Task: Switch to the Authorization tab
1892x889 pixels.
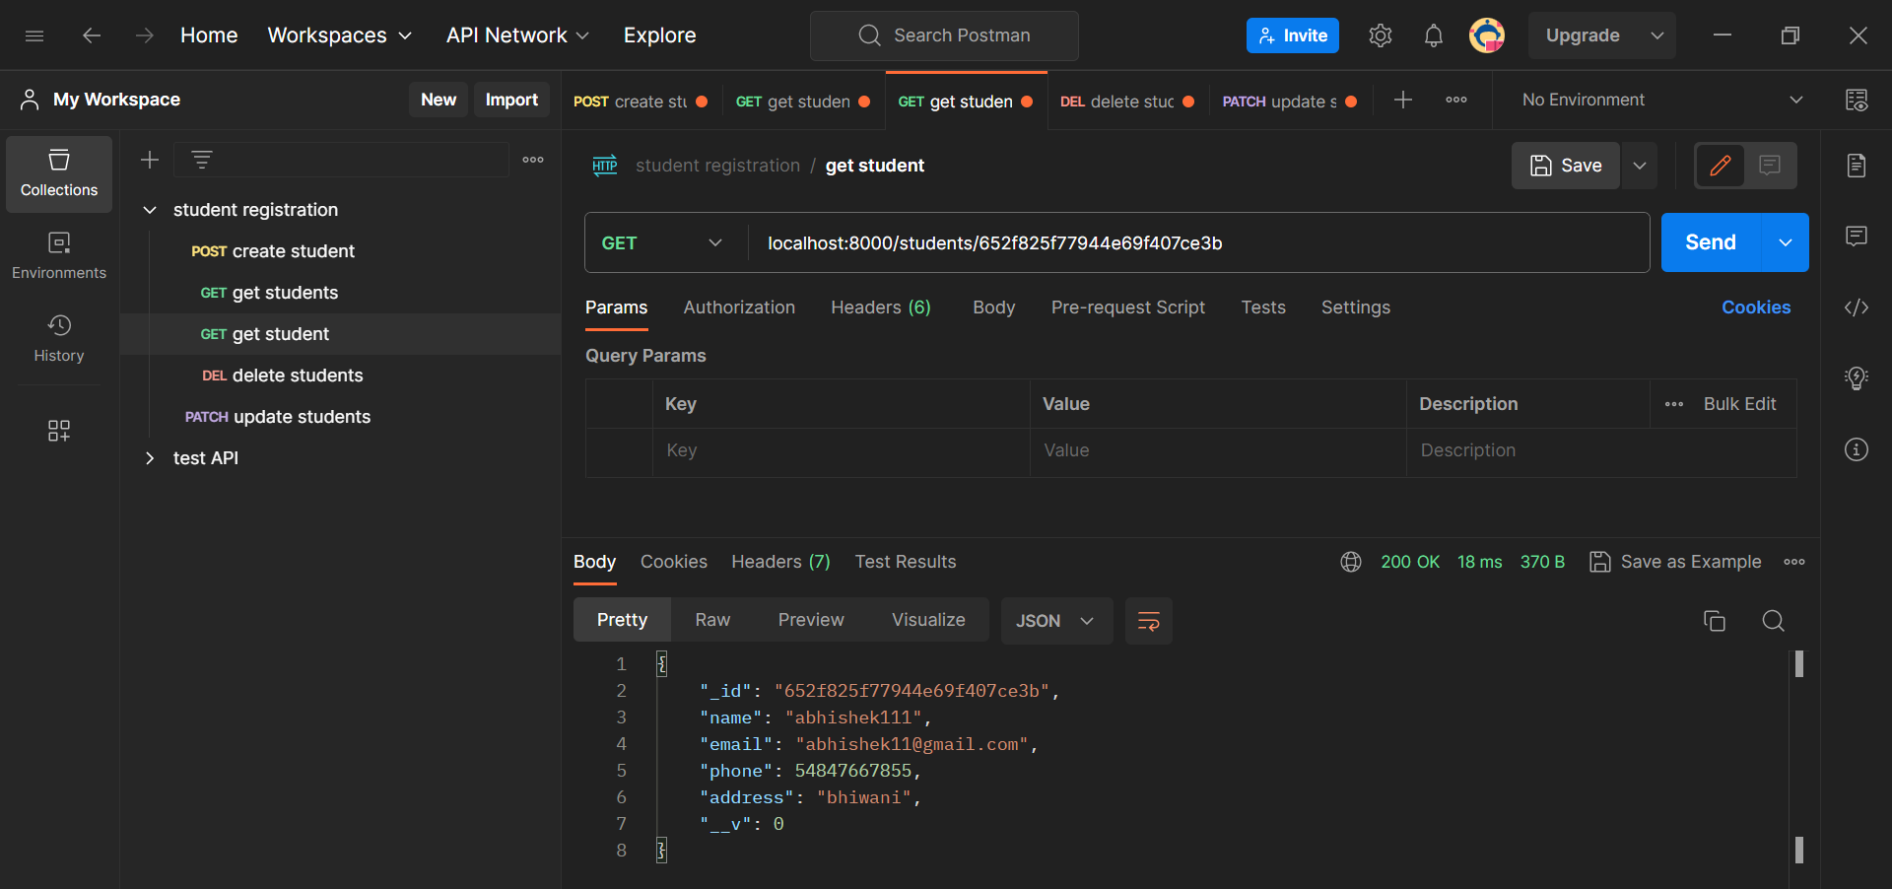Action: point(739,307)
